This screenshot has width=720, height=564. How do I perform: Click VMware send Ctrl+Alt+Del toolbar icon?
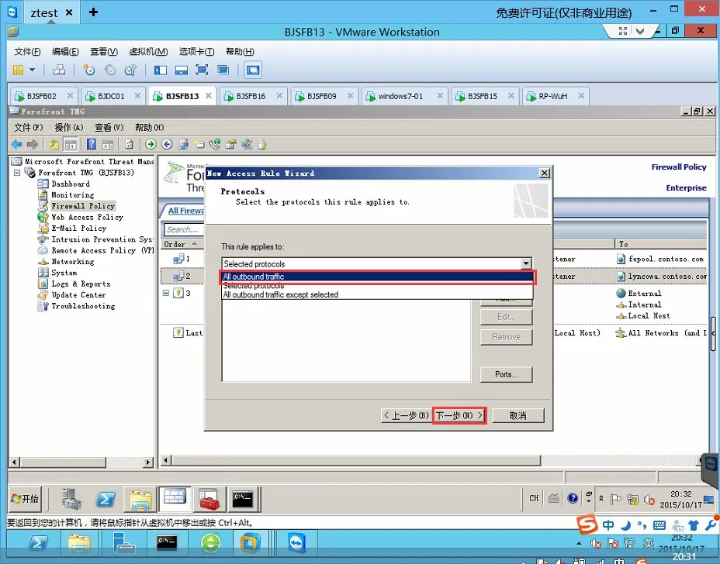[x=59, y=70]
